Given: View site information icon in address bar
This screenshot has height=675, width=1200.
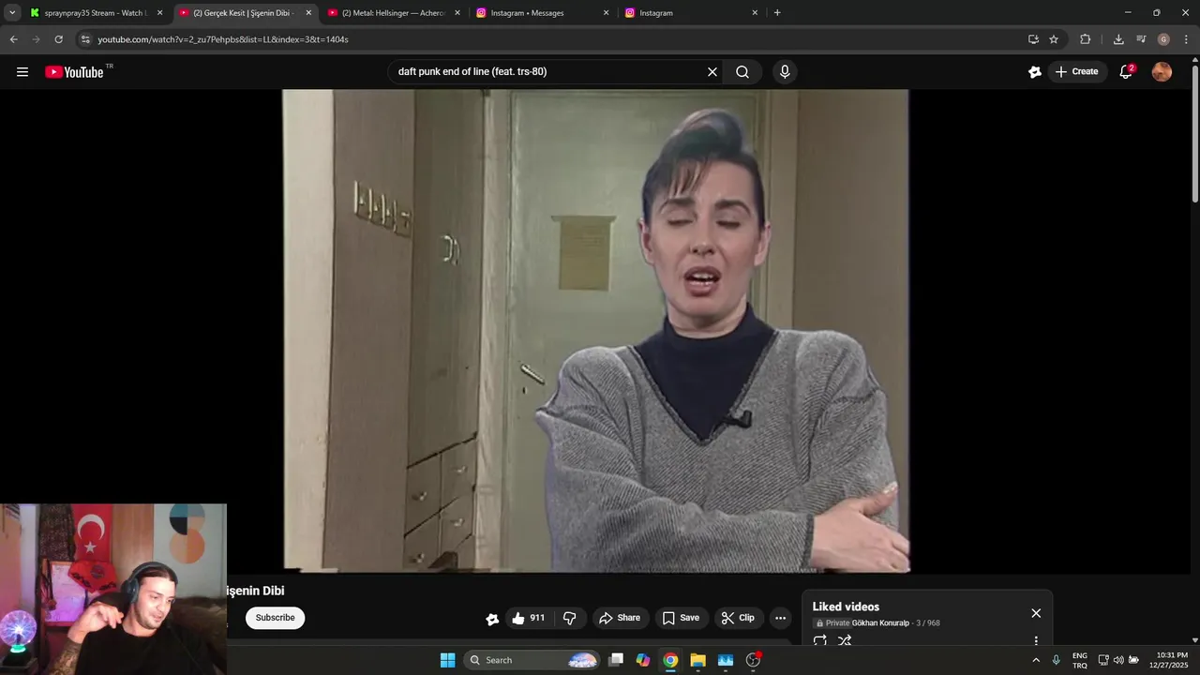Looking at the screenshot, I should coord(85,39).
